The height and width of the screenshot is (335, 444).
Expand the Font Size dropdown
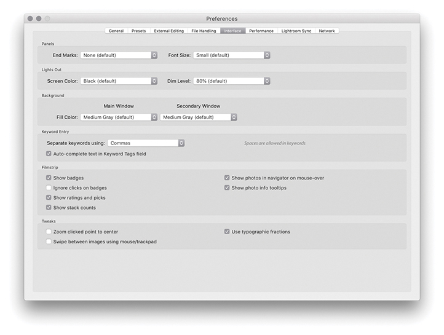[232, 55]
